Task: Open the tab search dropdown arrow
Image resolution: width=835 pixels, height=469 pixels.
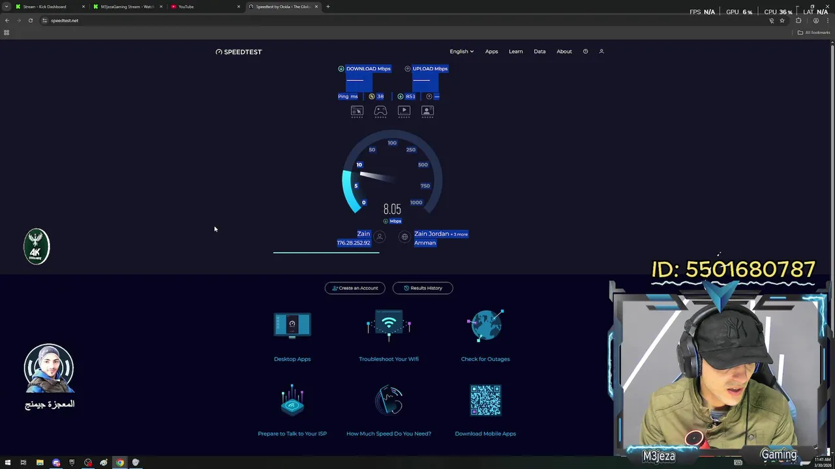Action: tap(6, 7)
